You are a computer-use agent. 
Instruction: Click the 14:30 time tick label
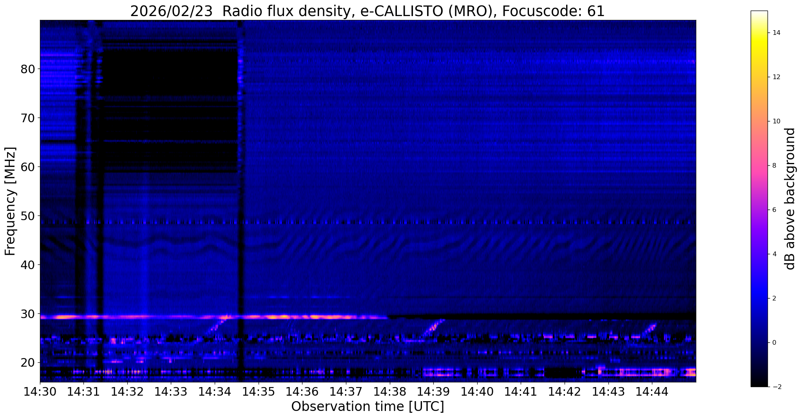40,391
